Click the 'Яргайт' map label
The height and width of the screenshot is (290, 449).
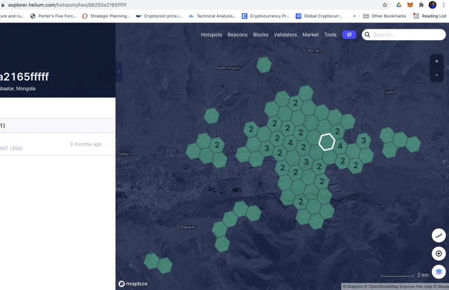click(x=315, y=51)
